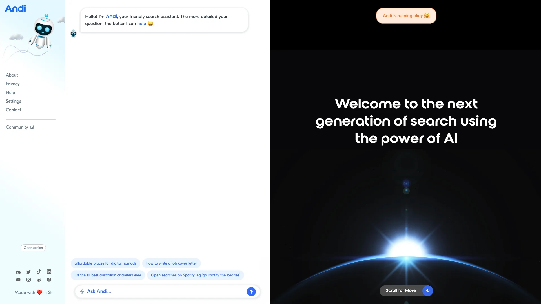Select the Spotify search suggestion chip
Image resolution: width=541 pixels, height=304 pixels.
196,275
